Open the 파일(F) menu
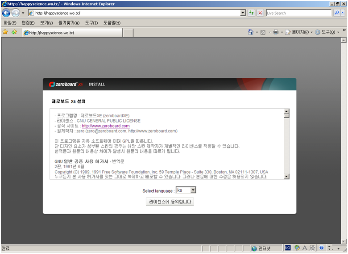This screenshot has height=254, width=348. click(x=10, y=23)
